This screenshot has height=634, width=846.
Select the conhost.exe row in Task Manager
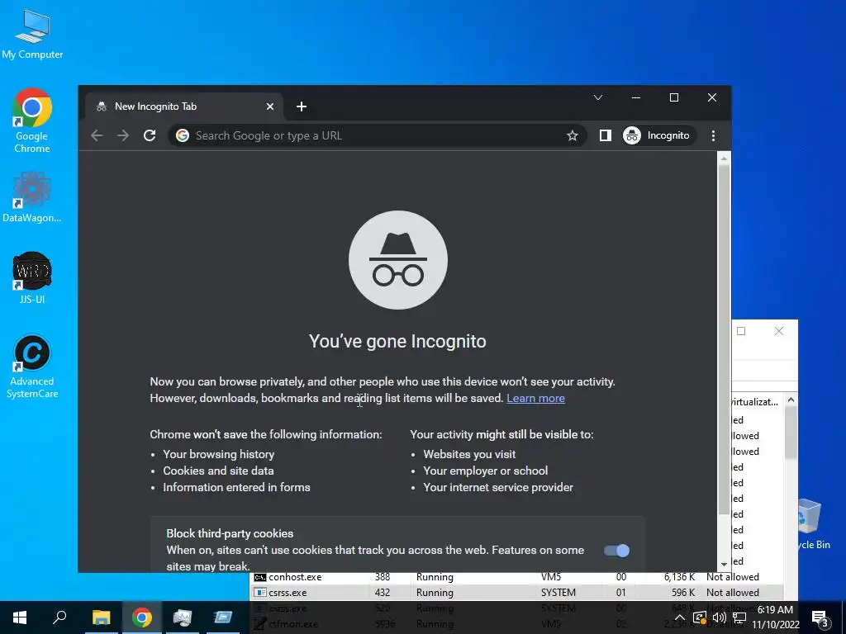tap(516, 577)
